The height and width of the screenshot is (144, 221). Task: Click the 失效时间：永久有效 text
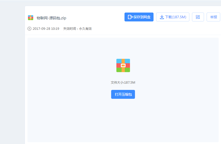pyautogui.click(x=77, y=29)
